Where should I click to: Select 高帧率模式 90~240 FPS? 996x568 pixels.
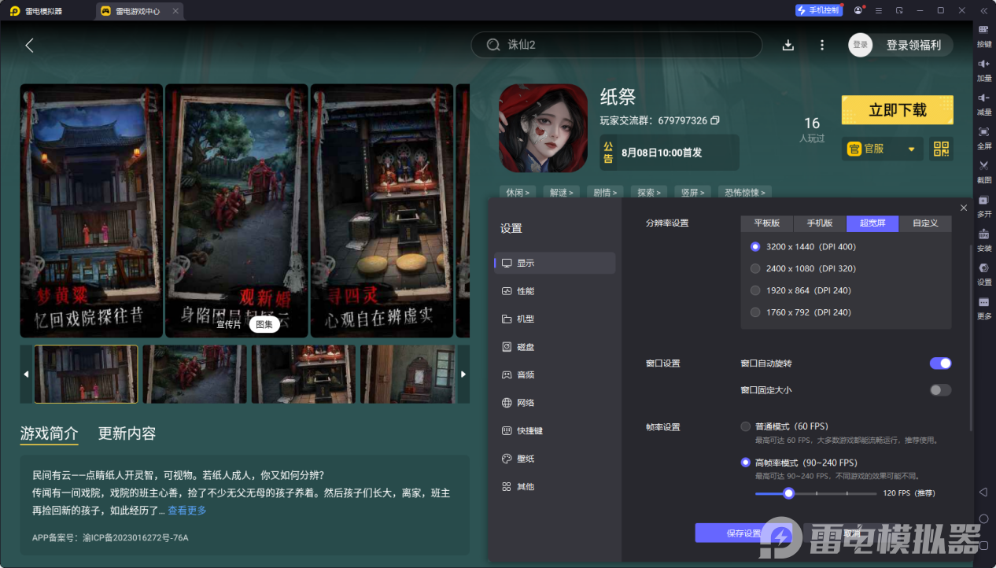(745, 463)
